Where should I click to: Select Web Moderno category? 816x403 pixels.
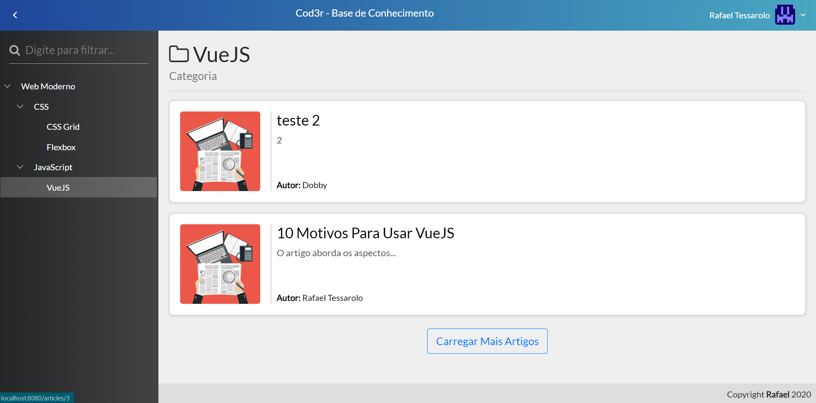48,86
